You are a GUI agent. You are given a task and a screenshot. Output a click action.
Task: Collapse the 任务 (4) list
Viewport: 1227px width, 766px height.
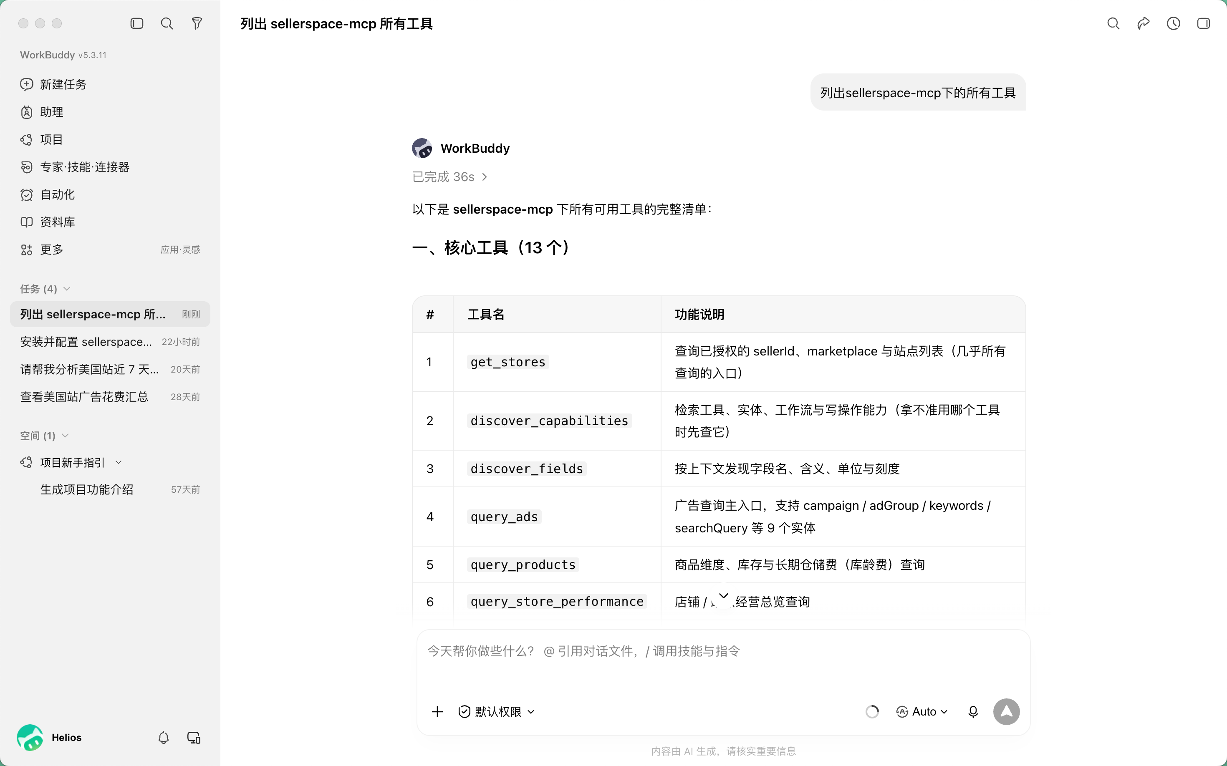45,289
